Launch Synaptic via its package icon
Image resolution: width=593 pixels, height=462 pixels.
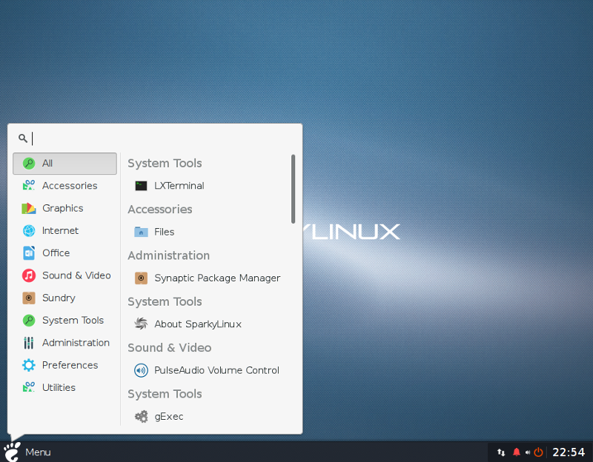(x=141, y=278)
